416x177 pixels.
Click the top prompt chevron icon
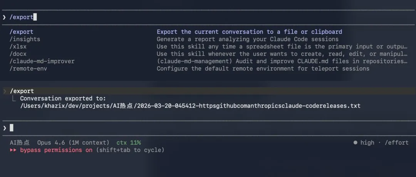4,17
